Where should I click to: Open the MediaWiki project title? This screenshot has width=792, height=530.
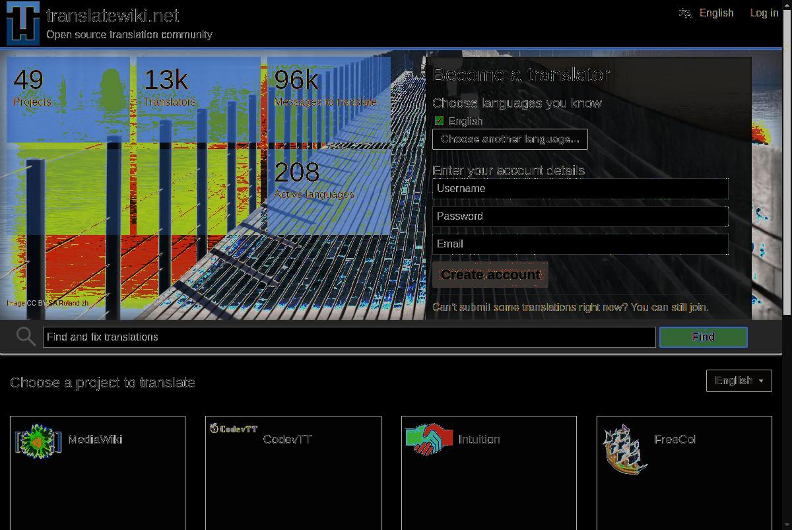(95, 439)
